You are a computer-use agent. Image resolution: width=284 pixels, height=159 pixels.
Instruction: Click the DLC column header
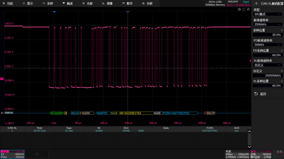126,128
